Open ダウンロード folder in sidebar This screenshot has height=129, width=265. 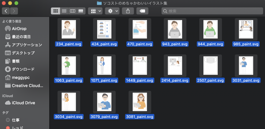23,69
